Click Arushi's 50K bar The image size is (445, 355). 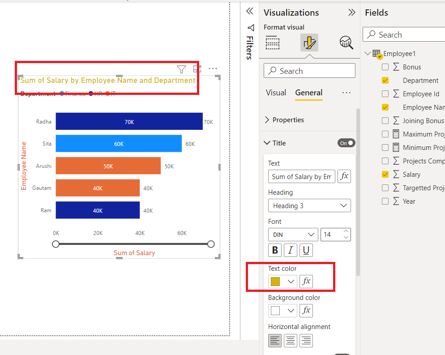pyautogui.click(x=108, y=166)
